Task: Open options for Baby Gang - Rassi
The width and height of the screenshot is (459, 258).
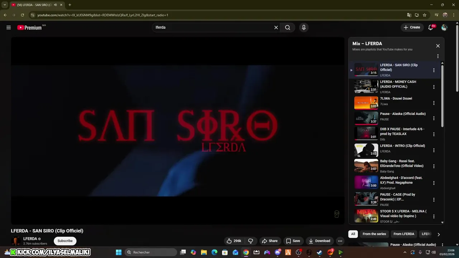Action: tap(434, 166)
